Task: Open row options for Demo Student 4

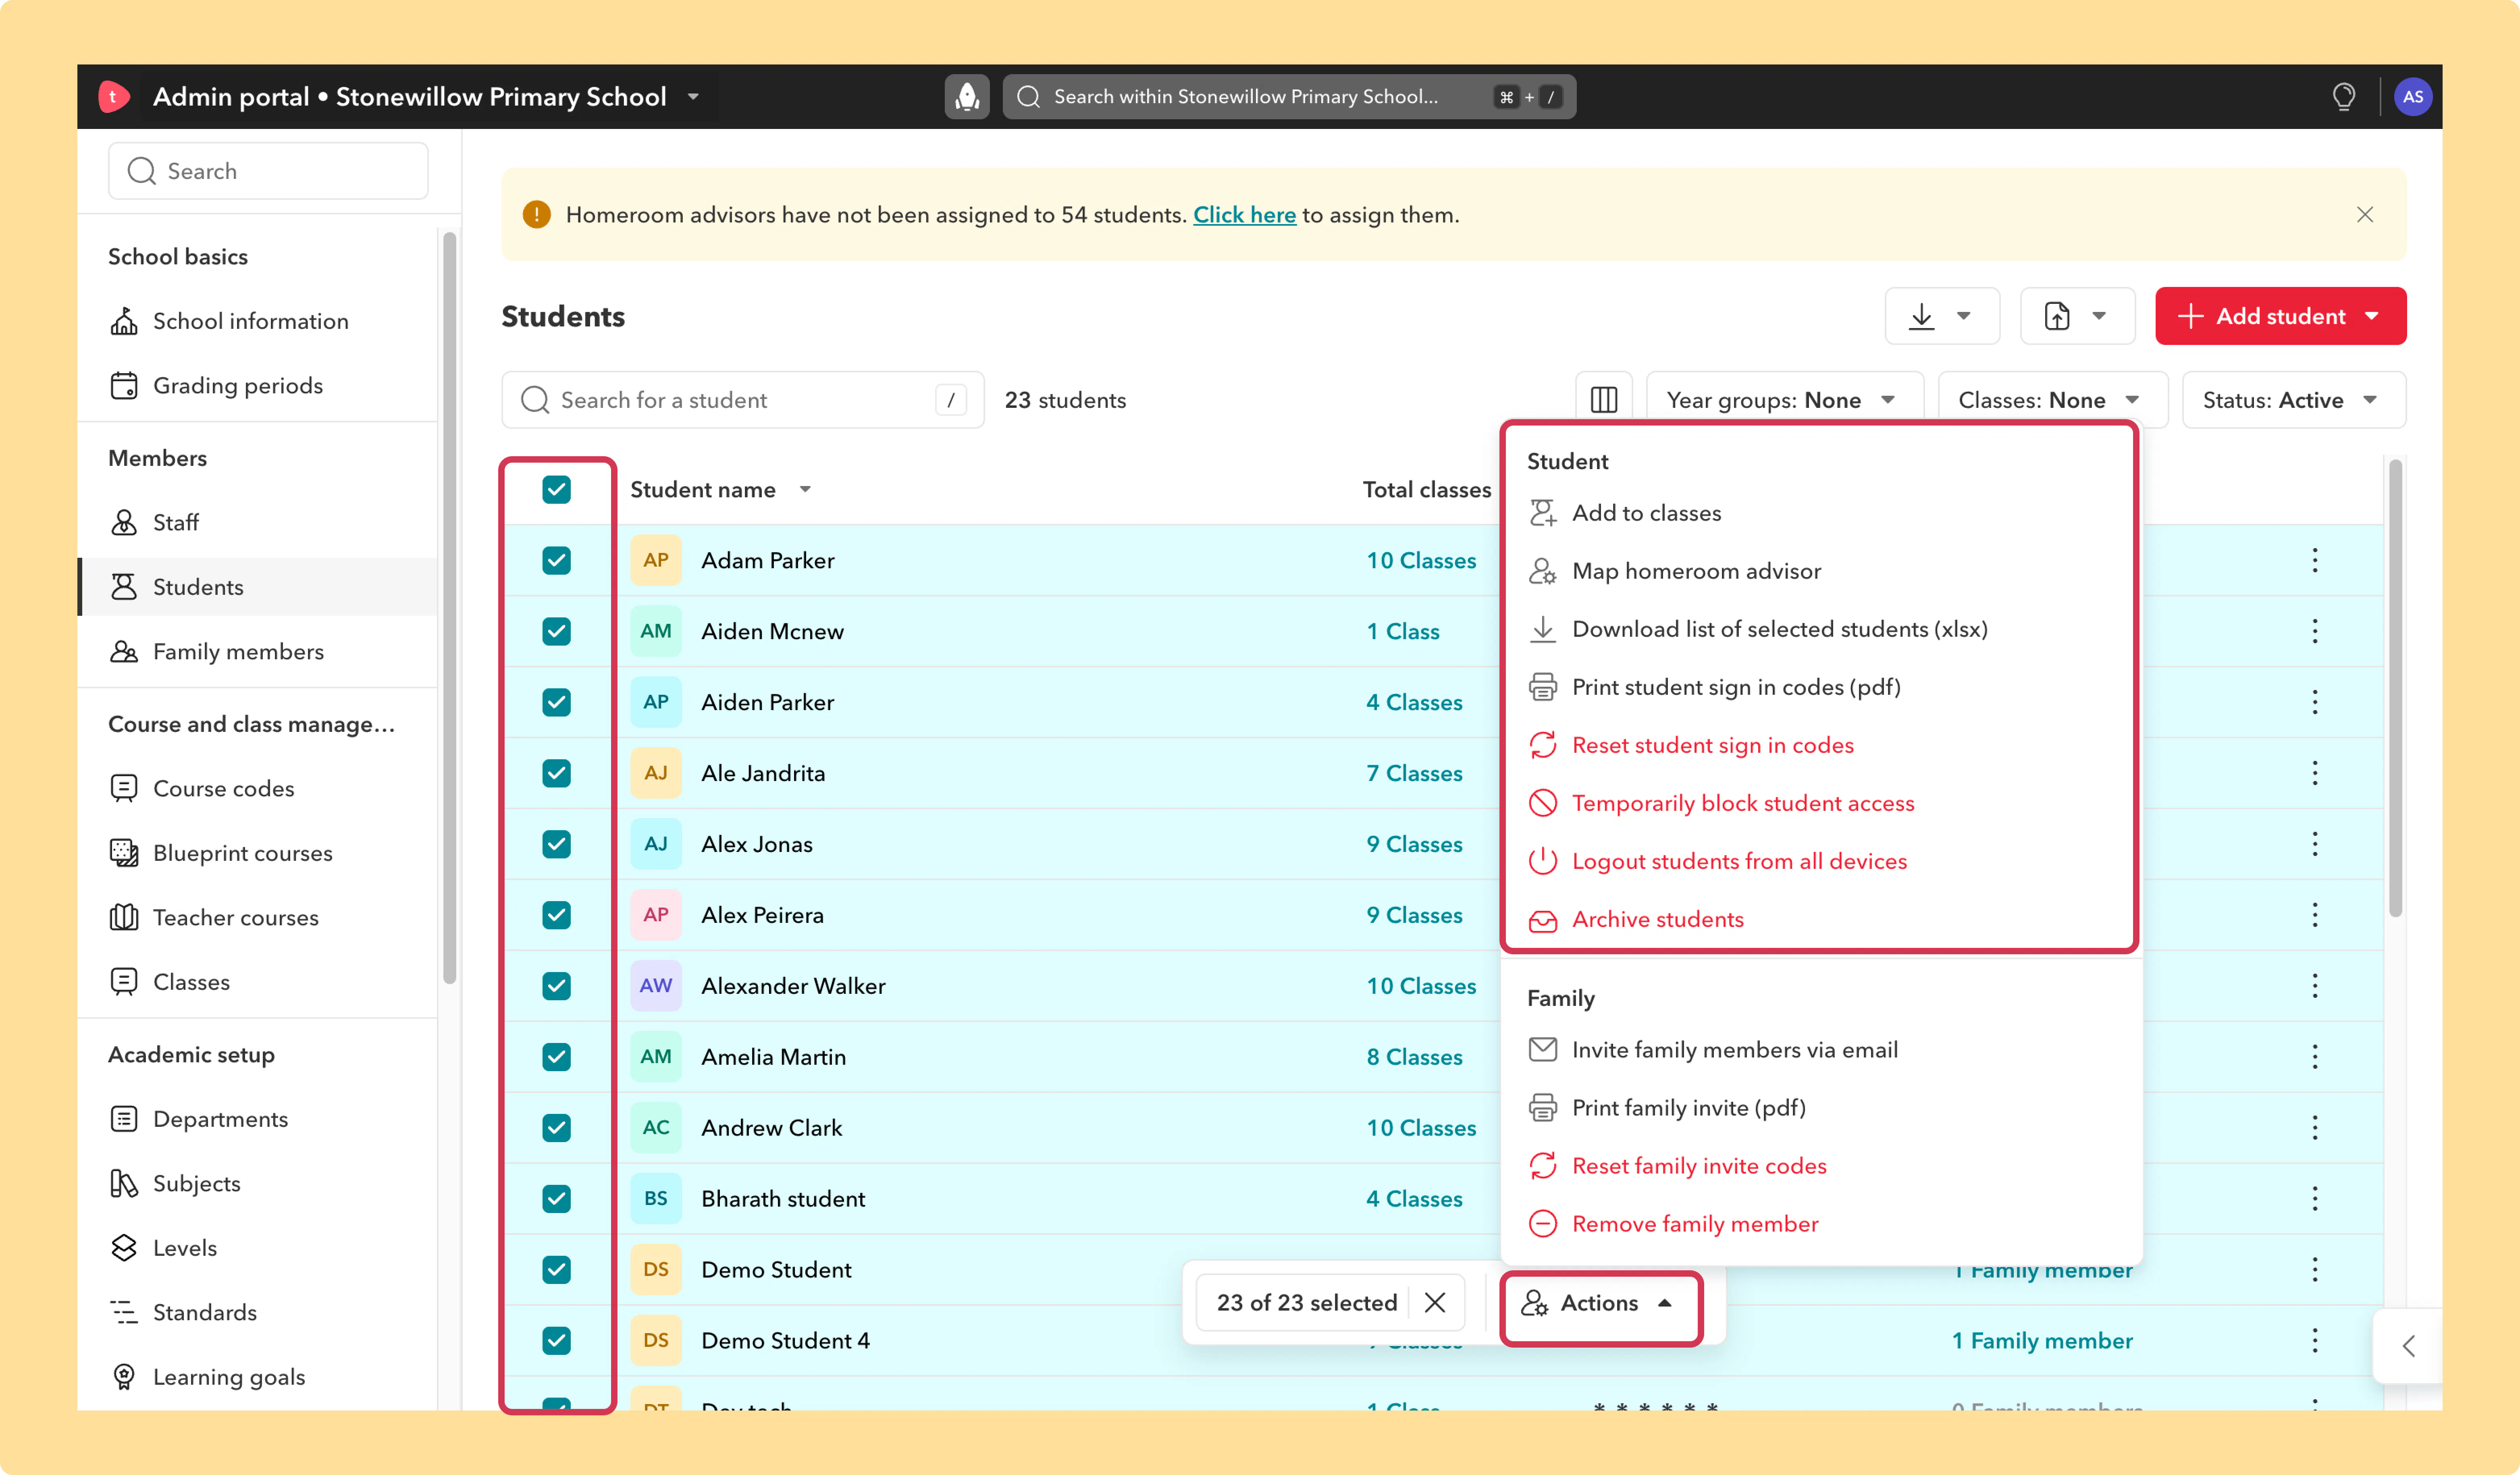Action: pos(2314,1340)
